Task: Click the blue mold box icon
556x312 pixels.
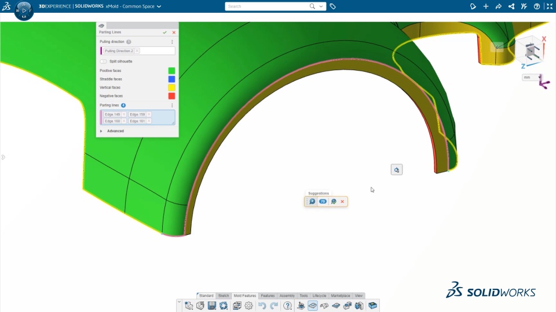Action: pyautogui.click(x=372, y=306)
